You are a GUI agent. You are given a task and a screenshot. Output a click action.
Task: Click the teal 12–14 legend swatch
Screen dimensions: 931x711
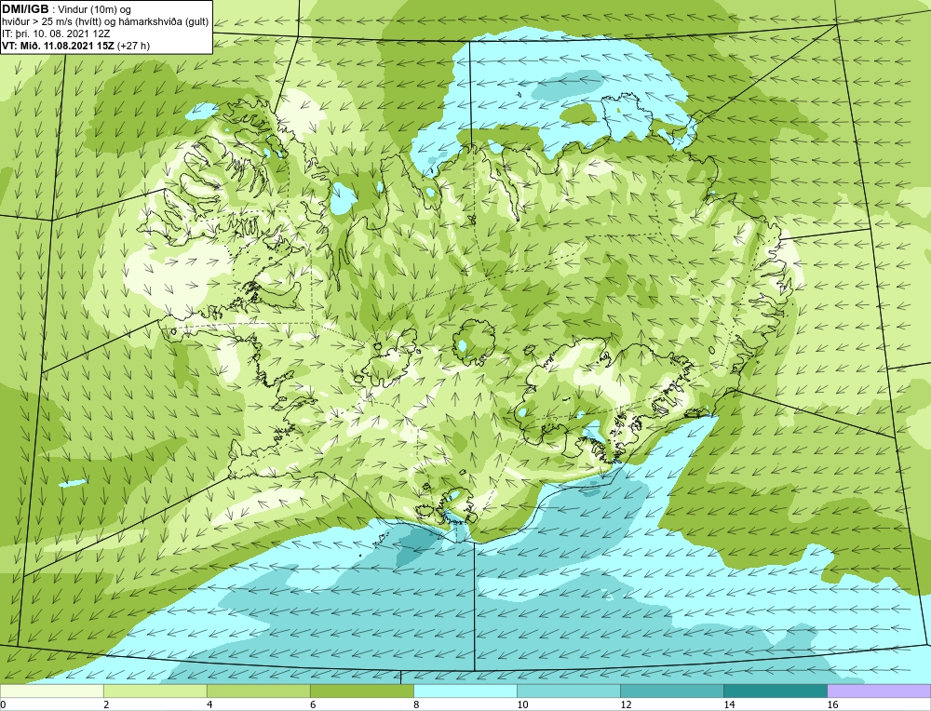(x=671, y=691)
